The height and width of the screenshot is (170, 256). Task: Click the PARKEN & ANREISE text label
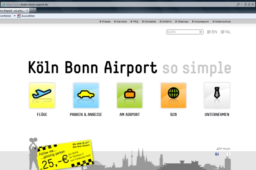tap(86, 115)
